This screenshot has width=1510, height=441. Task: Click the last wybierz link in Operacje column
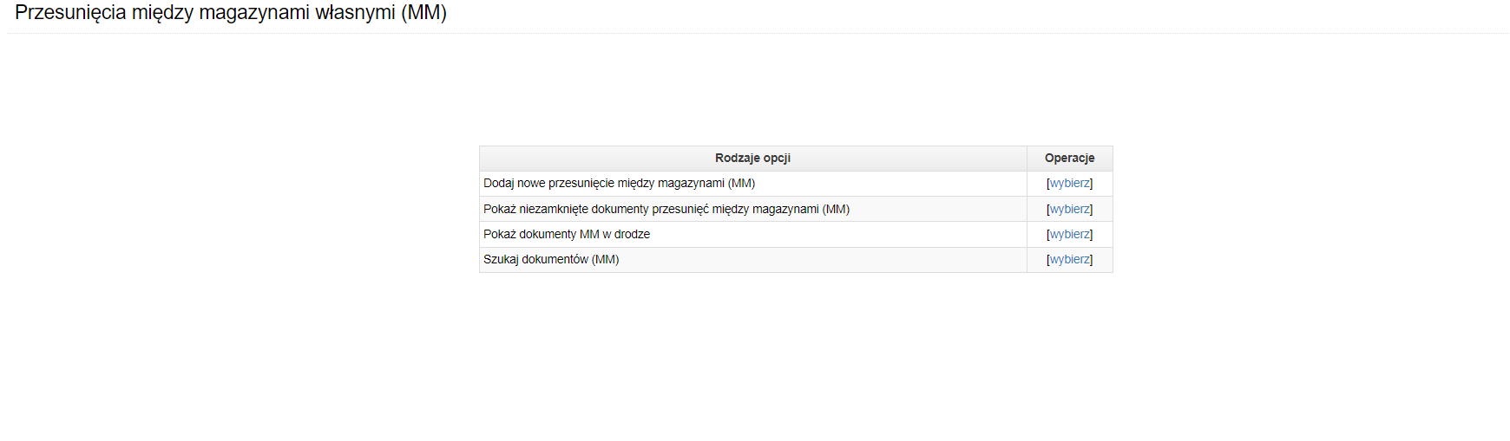click(x=1069, y=259)
